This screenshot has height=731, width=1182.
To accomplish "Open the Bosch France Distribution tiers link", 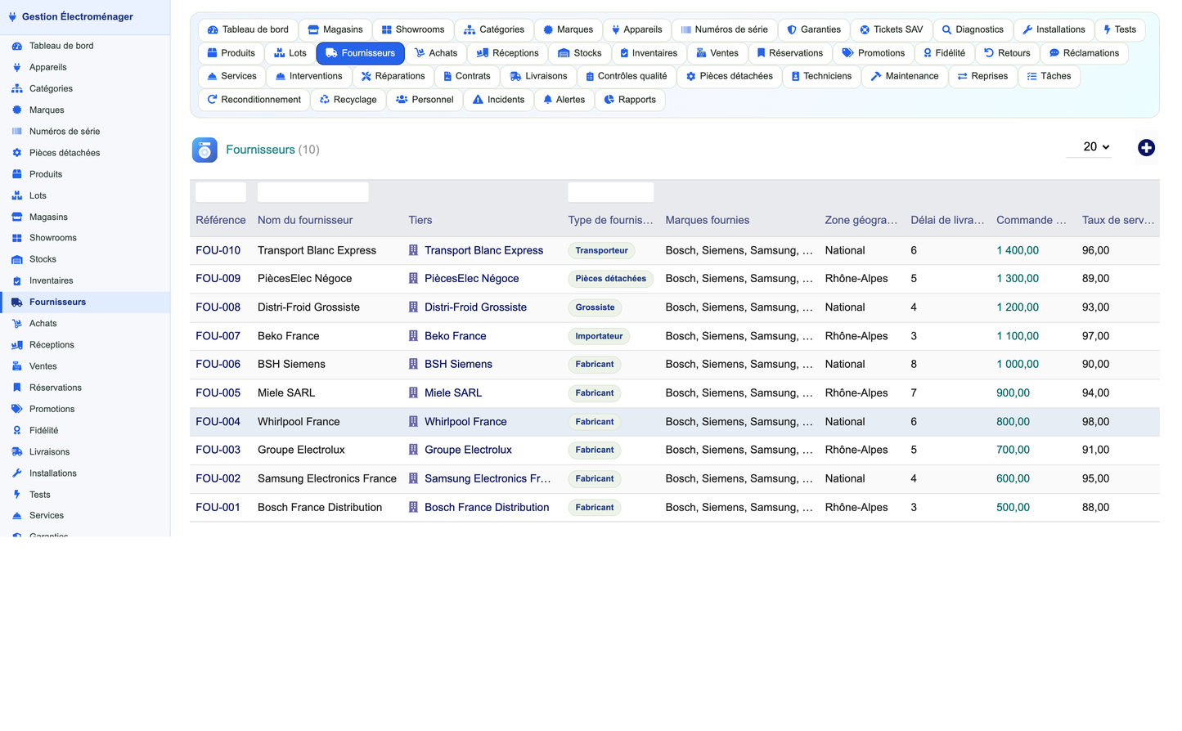I will click(x=487, y=508).
